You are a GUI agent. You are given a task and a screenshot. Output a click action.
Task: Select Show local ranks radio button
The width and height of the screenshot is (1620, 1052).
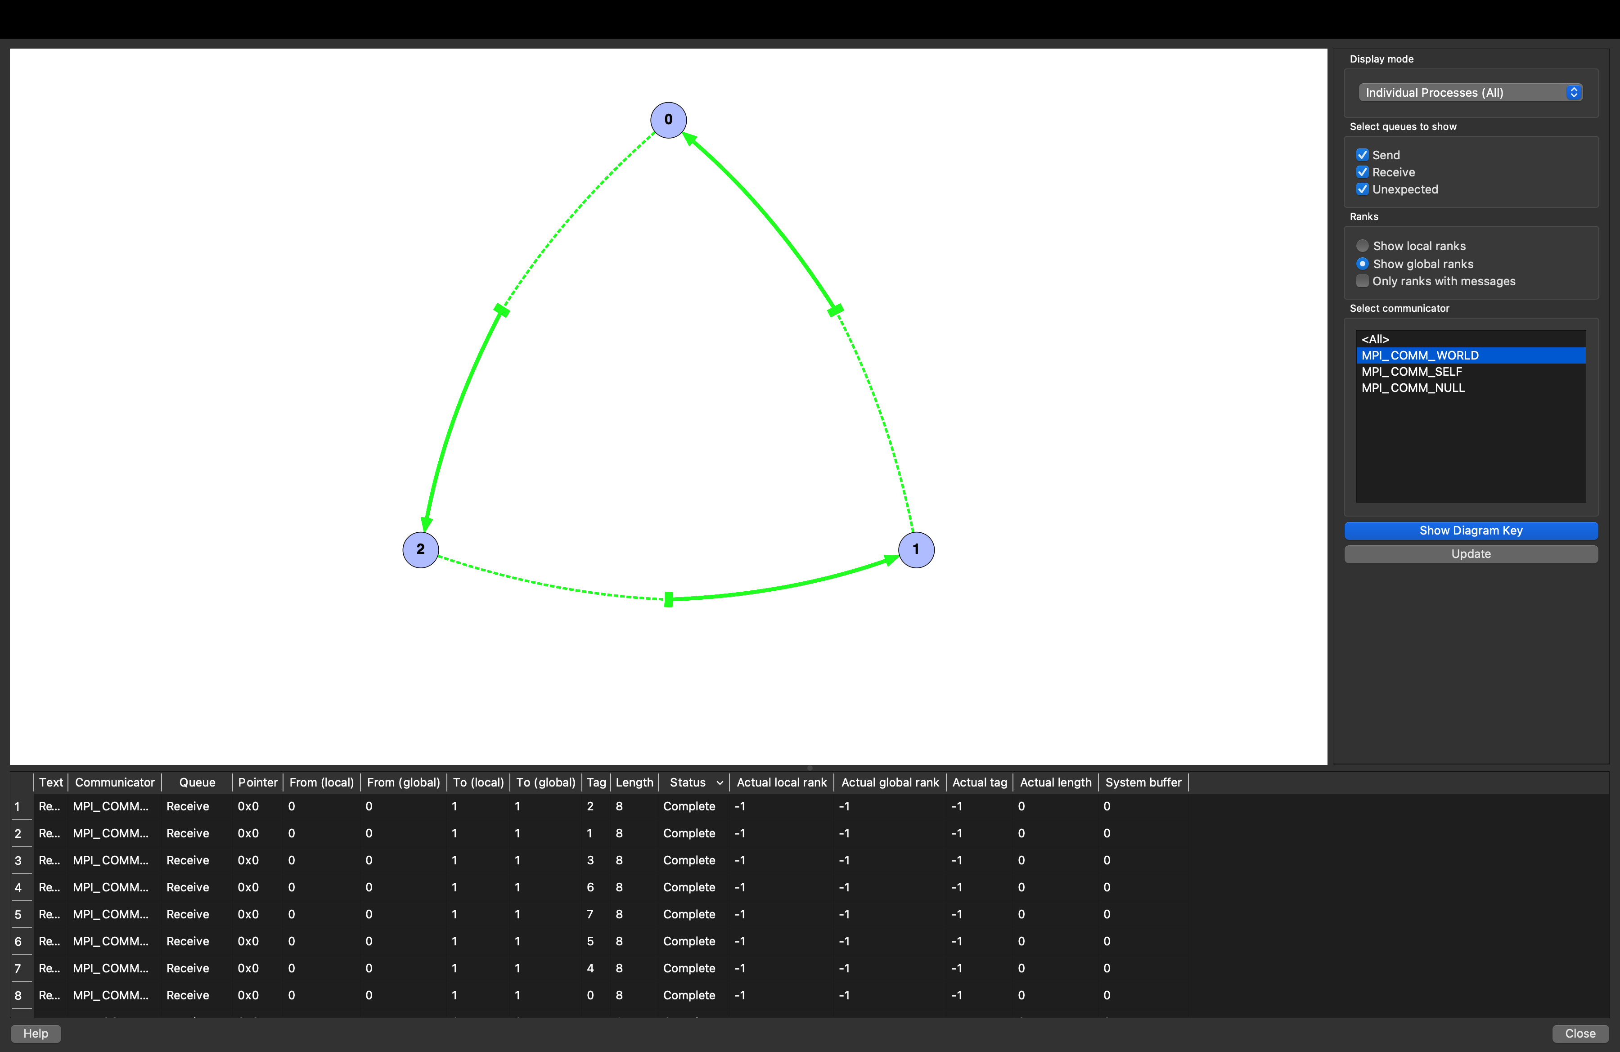click(1362, 246)
